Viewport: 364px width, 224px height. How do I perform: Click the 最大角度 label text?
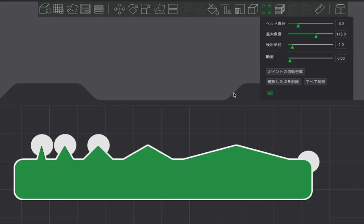pos(274,34)
